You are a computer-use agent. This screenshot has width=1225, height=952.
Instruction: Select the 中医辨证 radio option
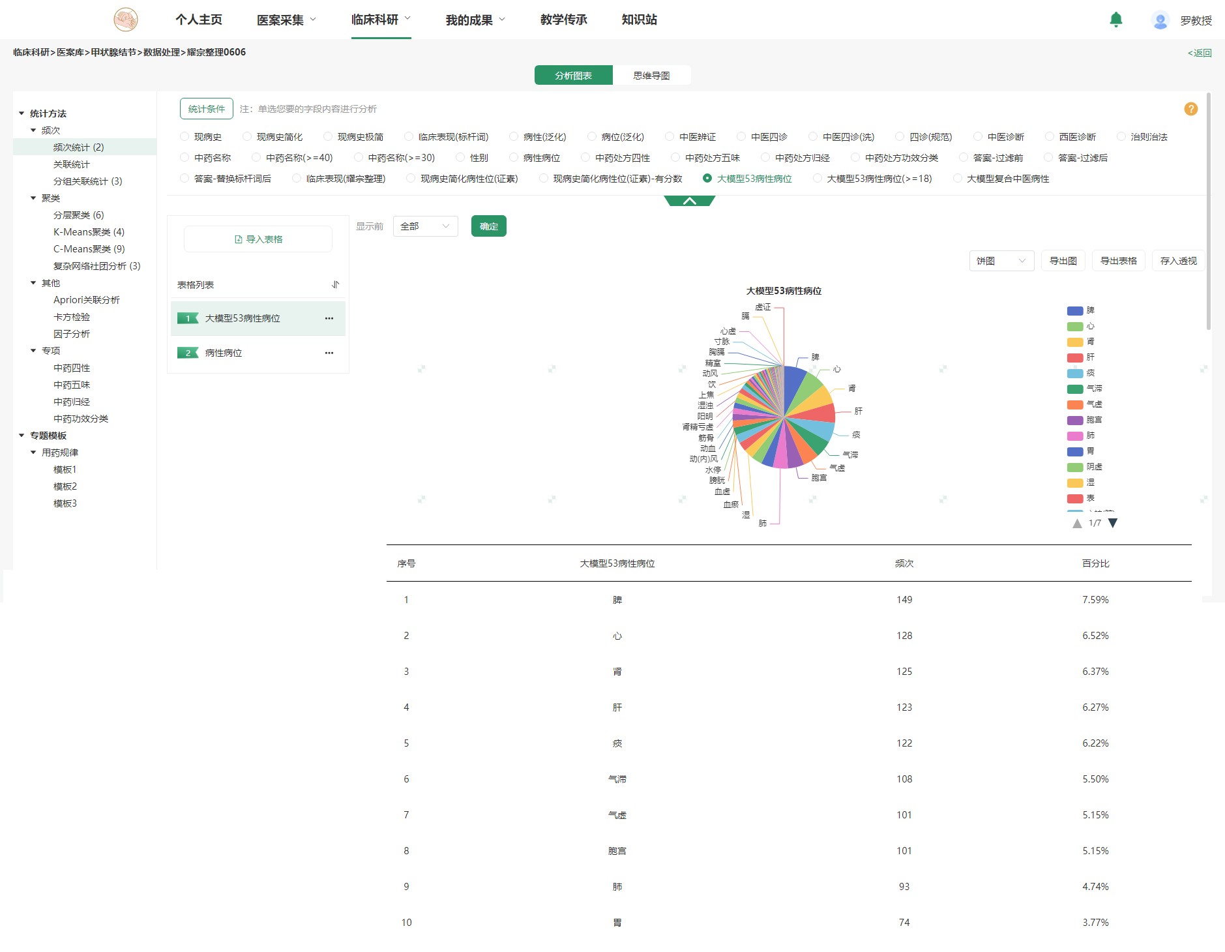(670, 137)
